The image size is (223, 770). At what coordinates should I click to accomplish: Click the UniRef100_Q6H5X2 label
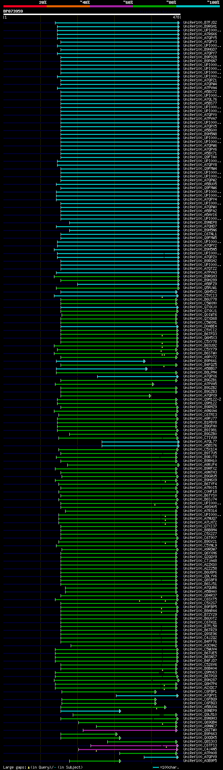[x=200, y=292]
